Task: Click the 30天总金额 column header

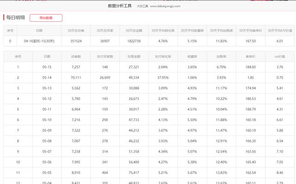Action: [x=134, y=31]
